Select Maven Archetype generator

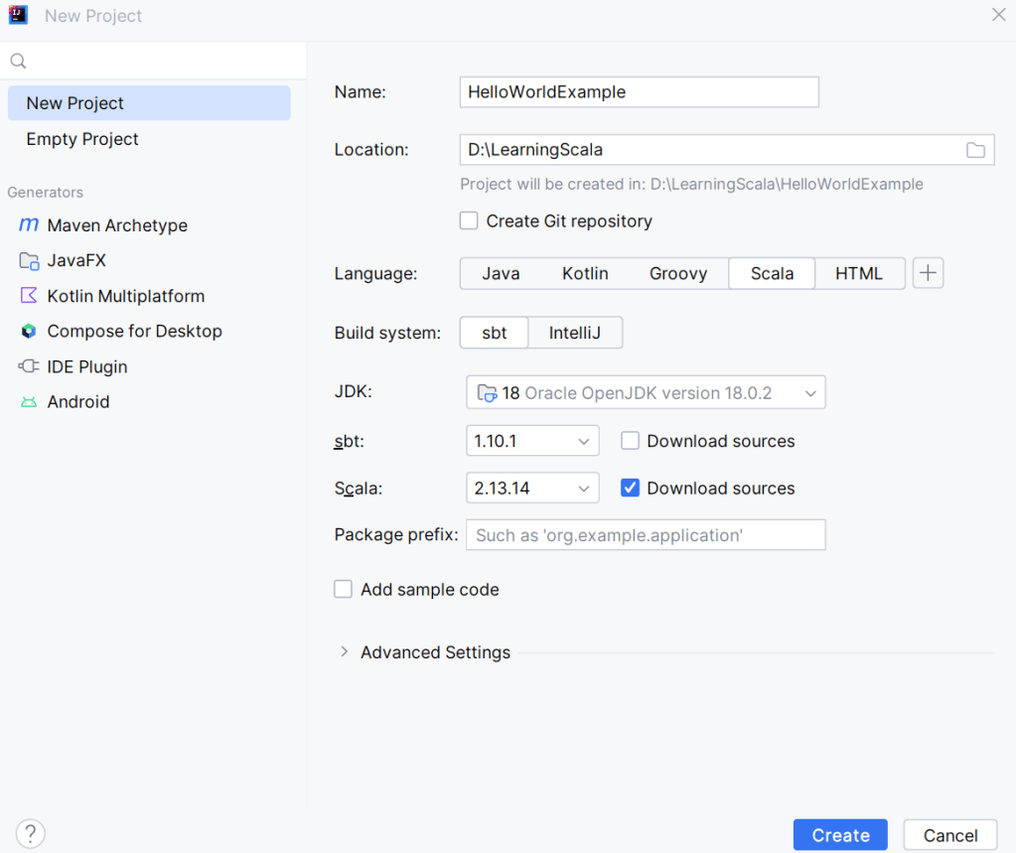pos(117,225)
